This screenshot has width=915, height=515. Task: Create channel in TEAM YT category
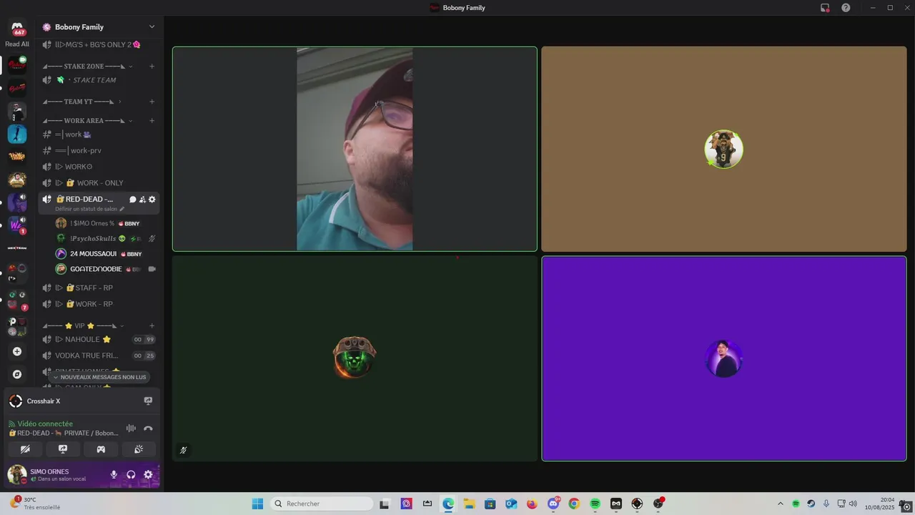point(152,102)
